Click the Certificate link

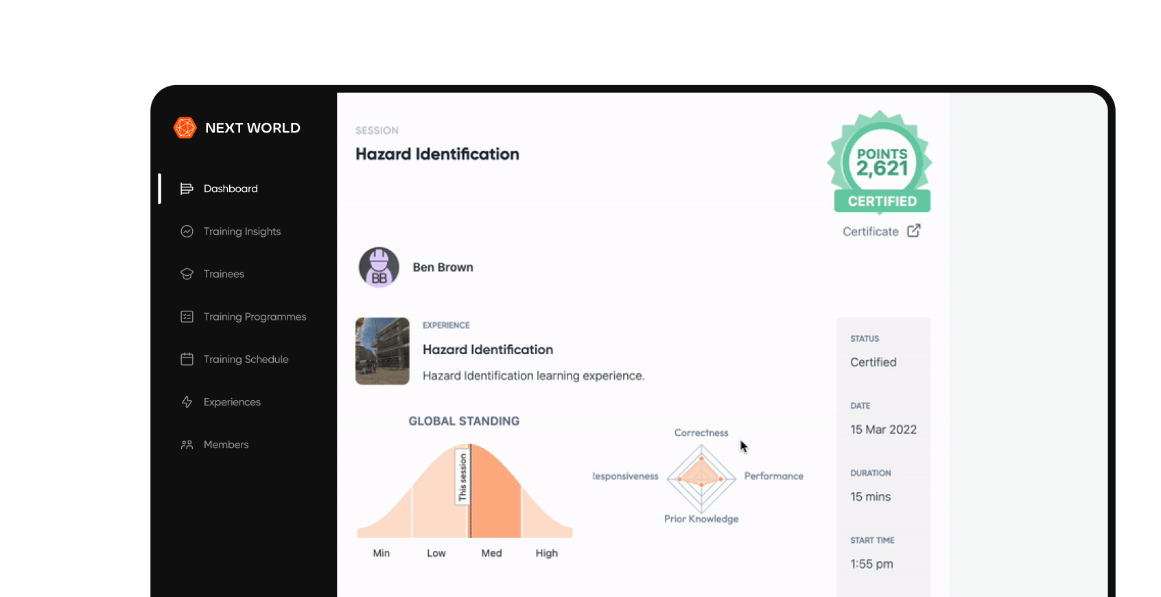(870, 231)
